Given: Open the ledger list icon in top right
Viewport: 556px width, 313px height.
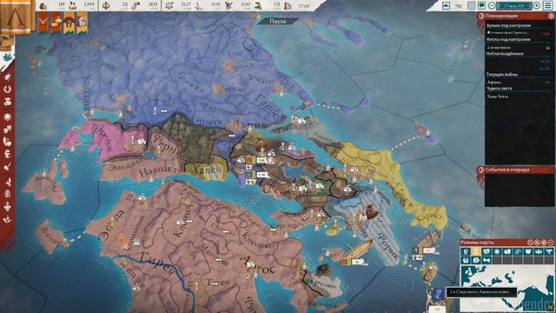Looking at the screenshot, I should [471, 6].
